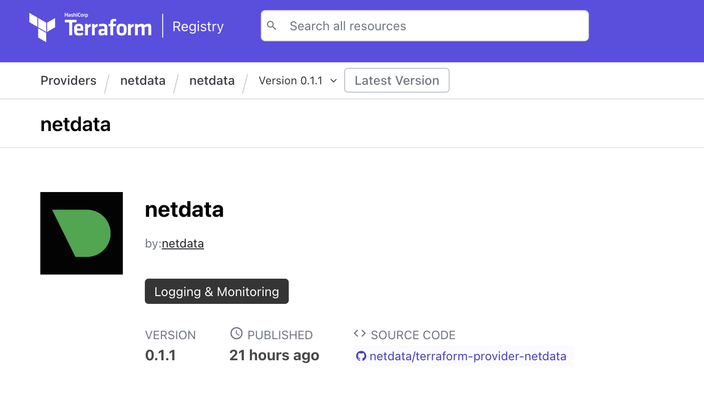704x418 pixels.
Task: Go to Providers in the breadcrumb
Action: pos(68,81)
